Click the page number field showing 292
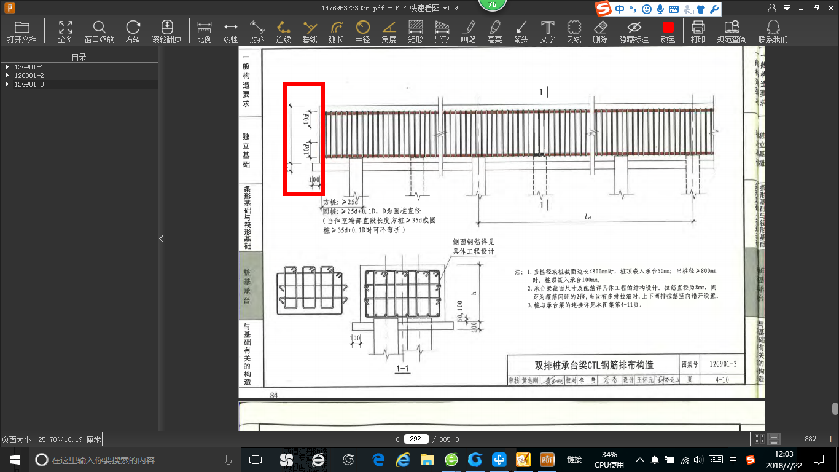Image resolution: width=839 pixels, height=472 pixels. point(416,439)
